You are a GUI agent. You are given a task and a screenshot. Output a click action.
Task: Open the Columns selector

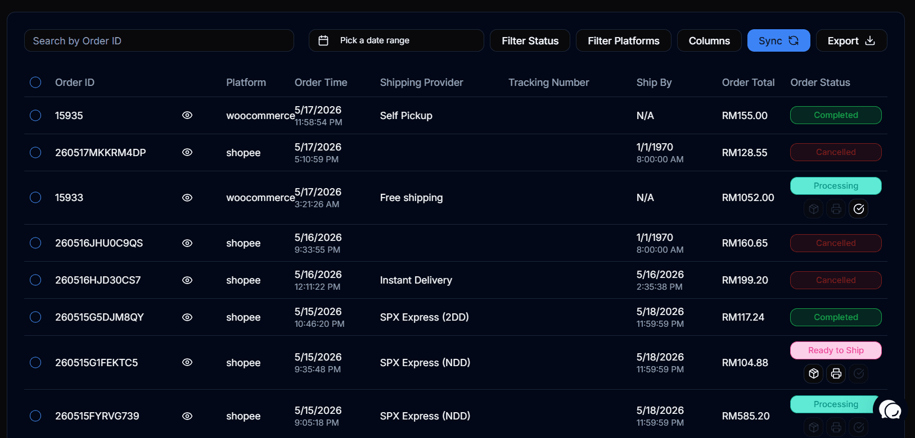point(709,40)
